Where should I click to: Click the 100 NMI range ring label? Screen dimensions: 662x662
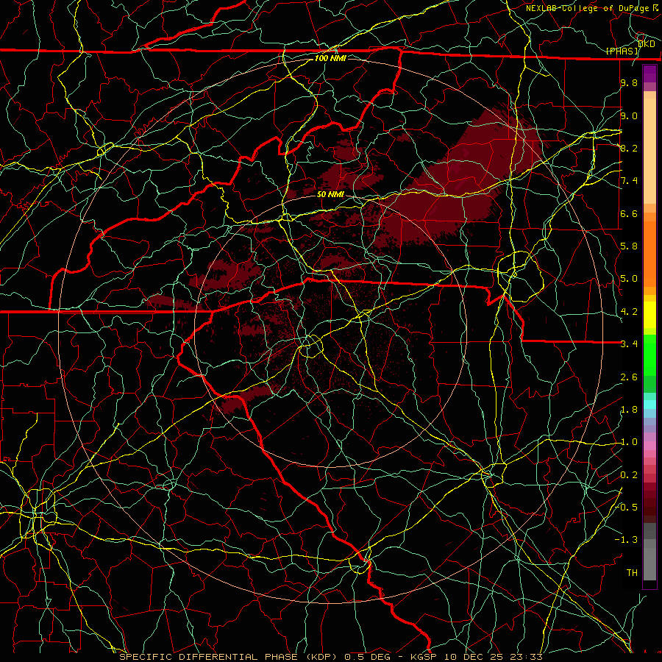click(x=330, y=58)
